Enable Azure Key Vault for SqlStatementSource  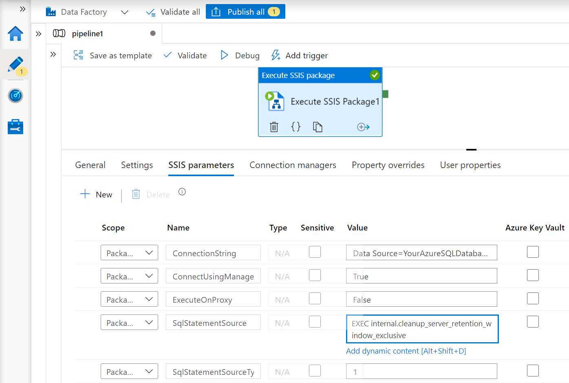533,322
